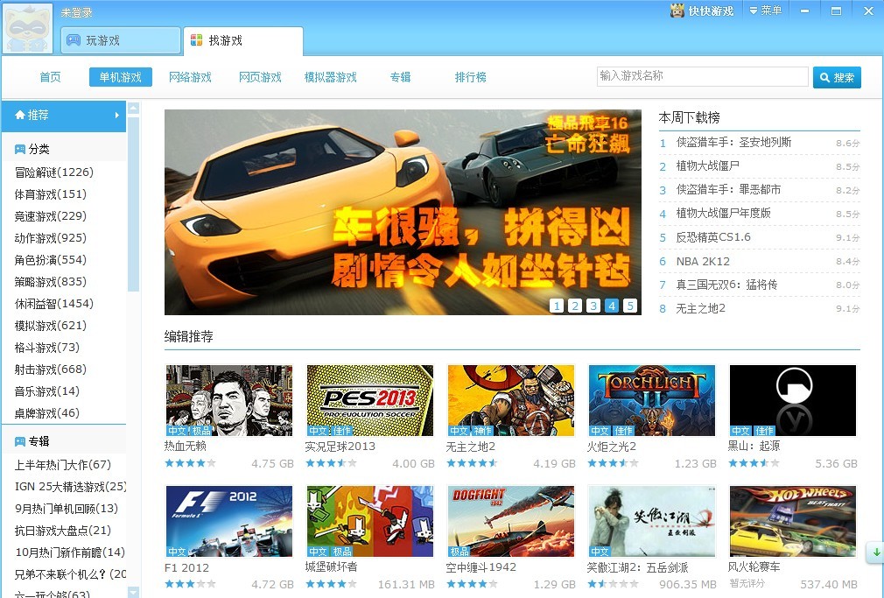Open 策略游戏(835) category

[51, 282]
